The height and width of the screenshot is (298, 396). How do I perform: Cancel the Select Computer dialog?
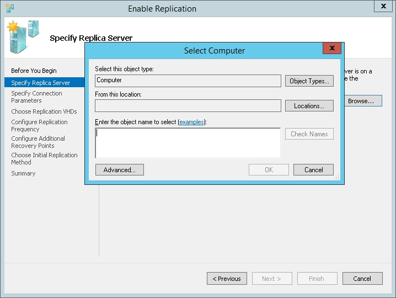click(x=313, y=170)
